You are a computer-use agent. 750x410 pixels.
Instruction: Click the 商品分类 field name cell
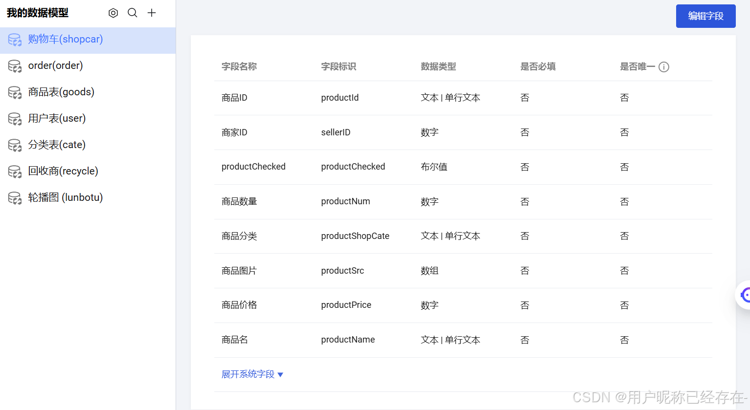pos(239,236)
